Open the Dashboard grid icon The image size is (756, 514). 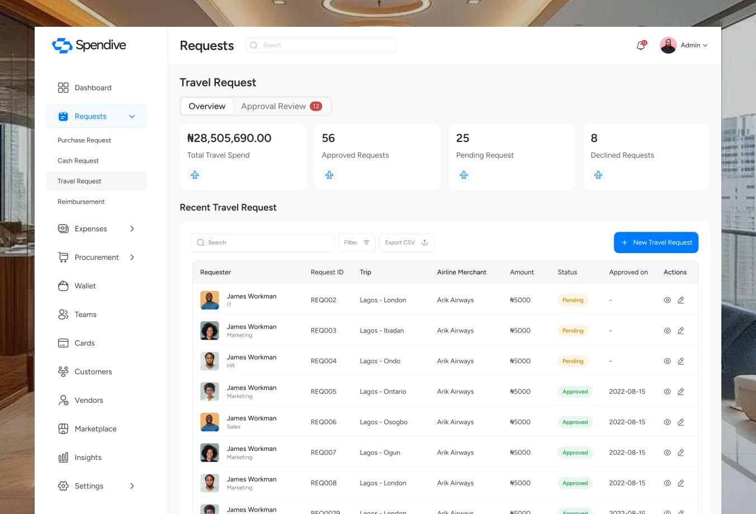[63, 88]
